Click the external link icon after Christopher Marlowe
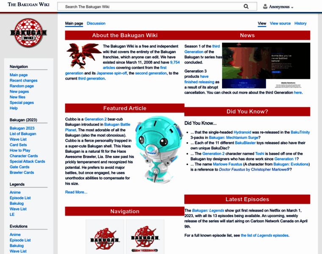This screenshot has height=254, width=322. pos(288,169)
